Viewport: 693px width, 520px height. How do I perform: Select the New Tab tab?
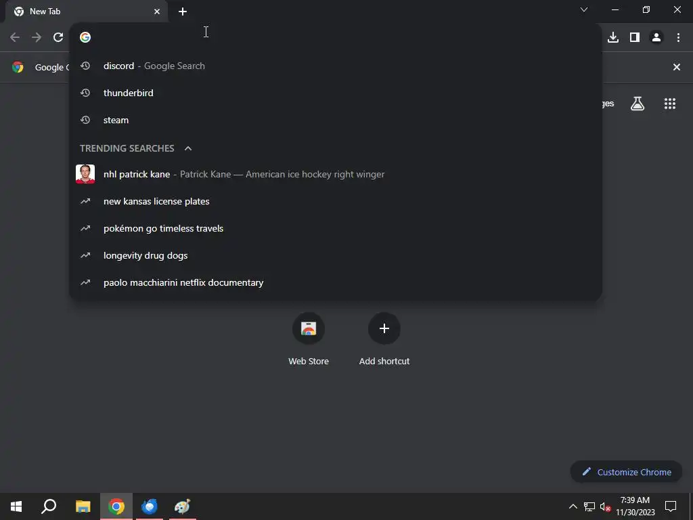tap(86, 12)
